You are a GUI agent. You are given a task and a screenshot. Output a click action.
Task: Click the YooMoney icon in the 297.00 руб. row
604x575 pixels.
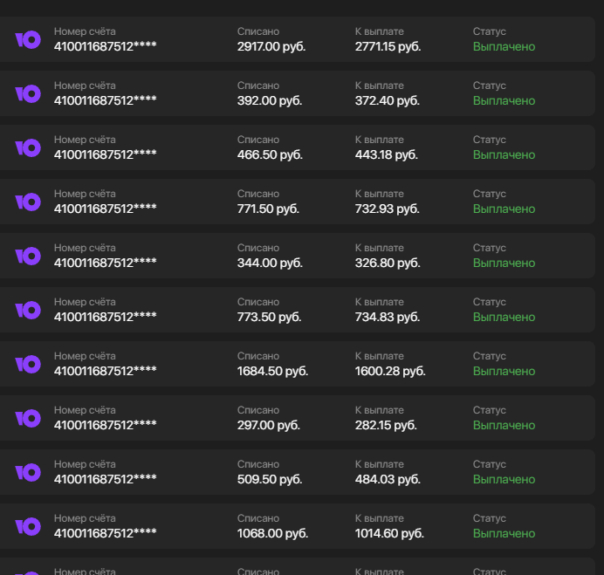point(28,418)
